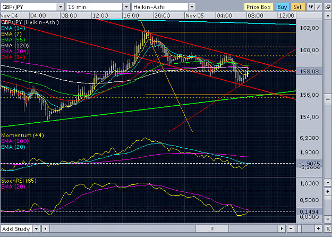The height and width of the screenshot is (237, 332).
Task: Click the vertical scrollbar up arrow
Action: coord(328,15)
